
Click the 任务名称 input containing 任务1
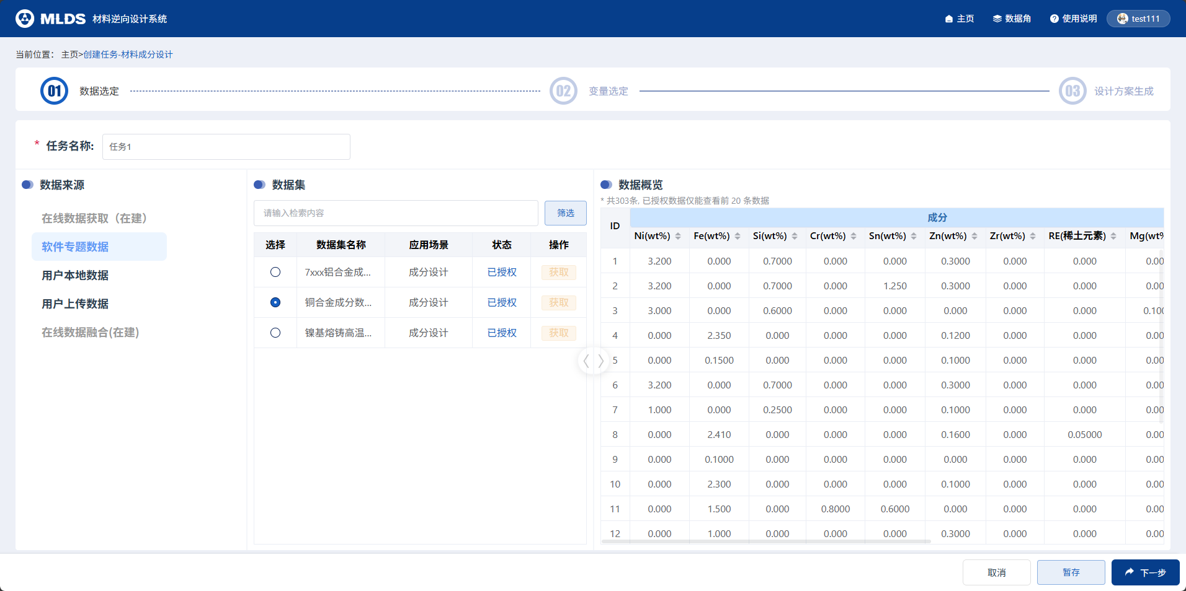226,146
